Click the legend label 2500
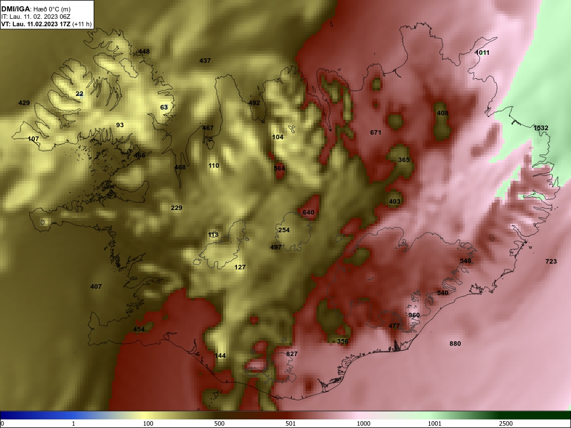 (x=506, y=423)
